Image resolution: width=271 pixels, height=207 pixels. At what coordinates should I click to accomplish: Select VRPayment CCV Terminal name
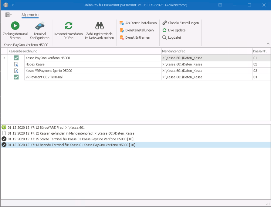[x=93, y=77]
